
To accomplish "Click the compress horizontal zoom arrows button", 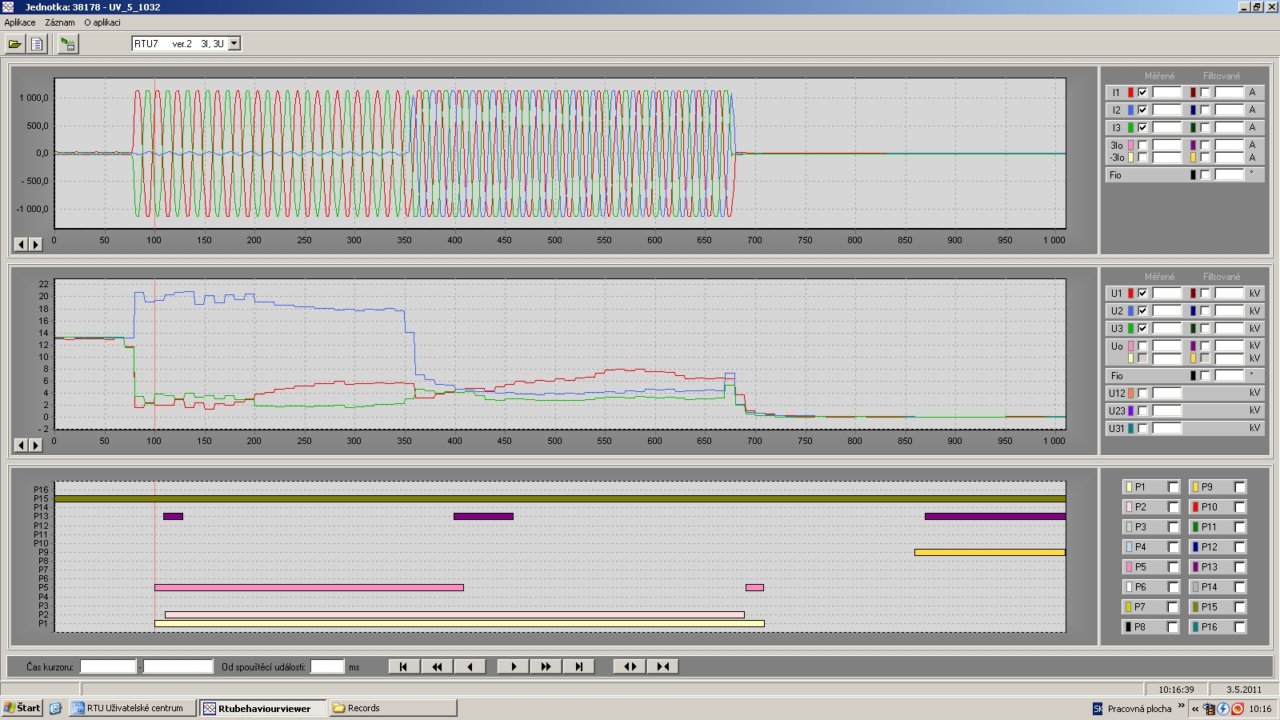I will (x=662, y=666).
